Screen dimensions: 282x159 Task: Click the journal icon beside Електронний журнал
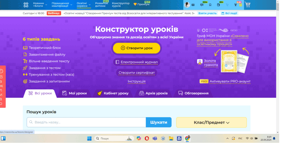tap(117, 62)
